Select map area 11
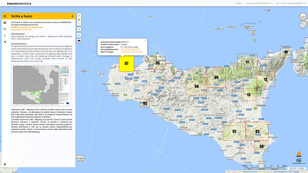The width and height of the screenshot is (308, 173). point(247,62)
